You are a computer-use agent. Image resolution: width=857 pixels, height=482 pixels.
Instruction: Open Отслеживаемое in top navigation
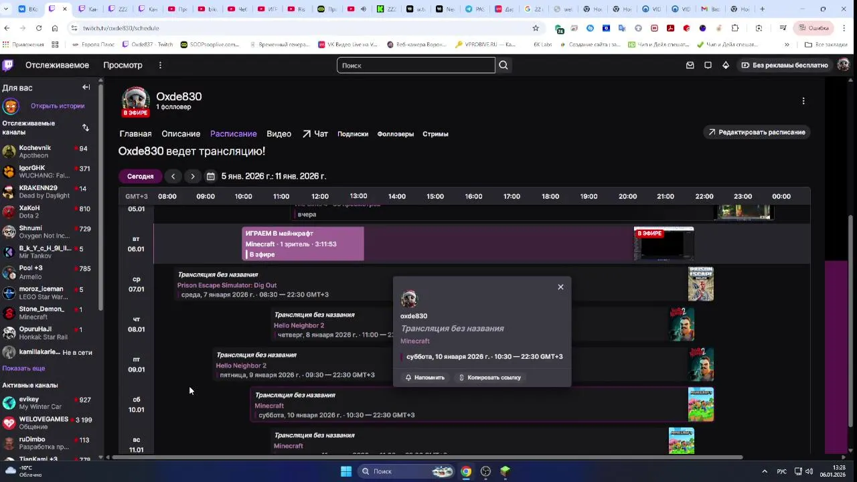(x=57, y=65)
